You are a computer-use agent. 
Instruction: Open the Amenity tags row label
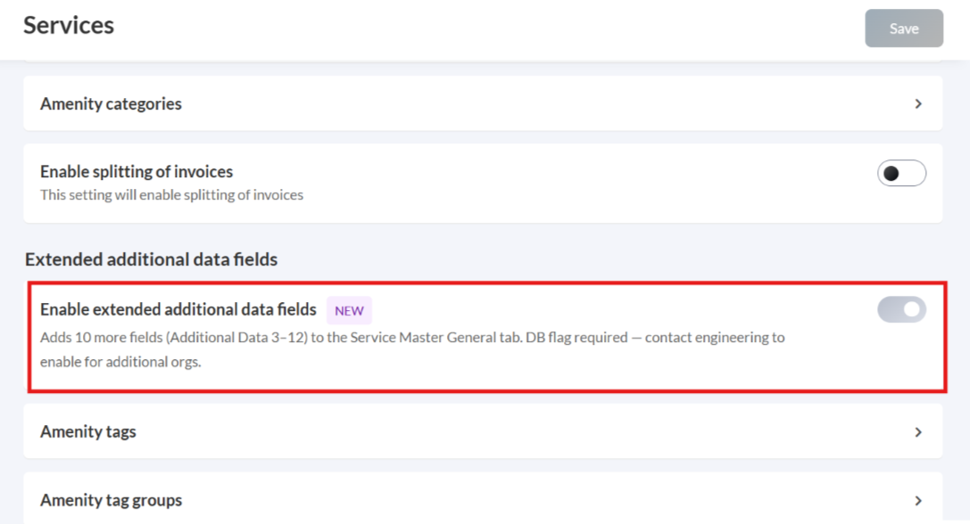click(88, 432)
